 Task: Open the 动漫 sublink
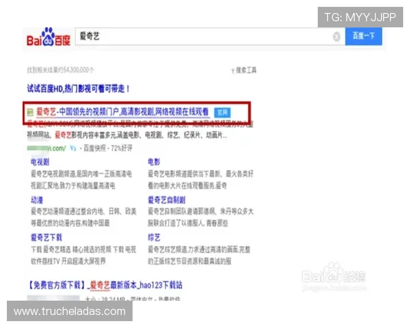click(x=37, y=200)
